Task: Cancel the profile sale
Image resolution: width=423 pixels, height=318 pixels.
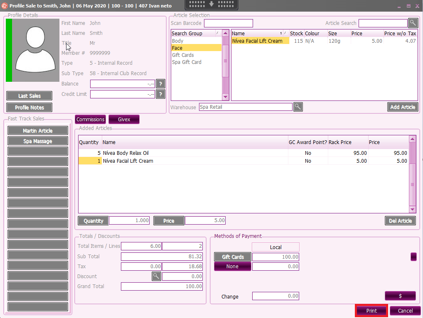Action: point(405,311)
